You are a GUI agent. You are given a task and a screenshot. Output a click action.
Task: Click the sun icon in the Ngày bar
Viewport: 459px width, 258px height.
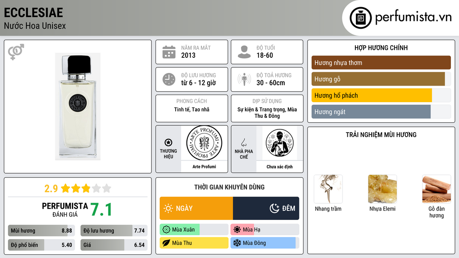coord(169,208)
